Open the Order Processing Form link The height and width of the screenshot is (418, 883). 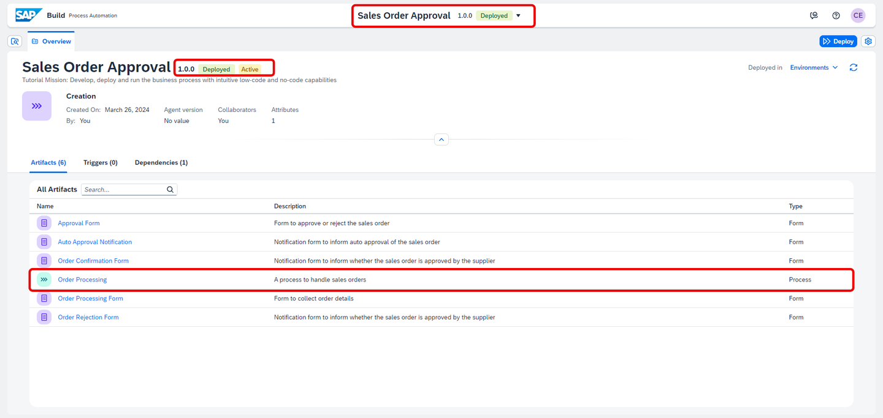click(x=90, y=298)
